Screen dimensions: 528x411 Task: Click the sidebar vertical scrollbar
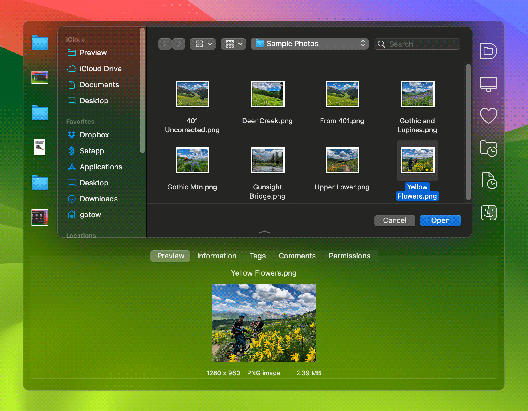(x=142, y=91)
